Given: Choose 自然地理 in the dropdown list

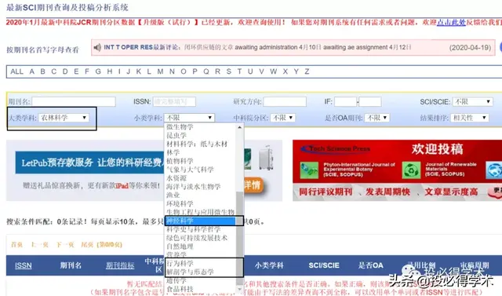Looking at the screenshot, I should [180, 247].
